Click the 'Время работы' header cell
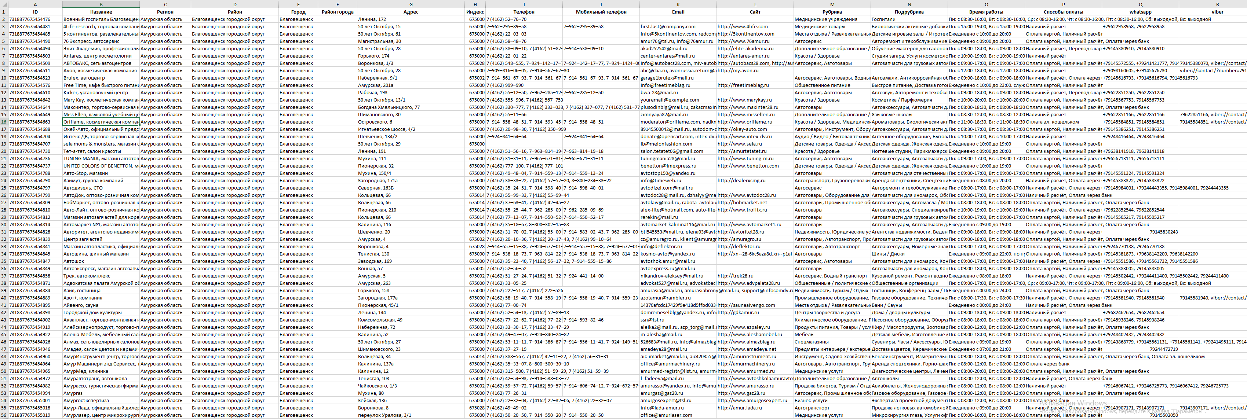This screenshot has width=1247, height=419. coord(986,12)
